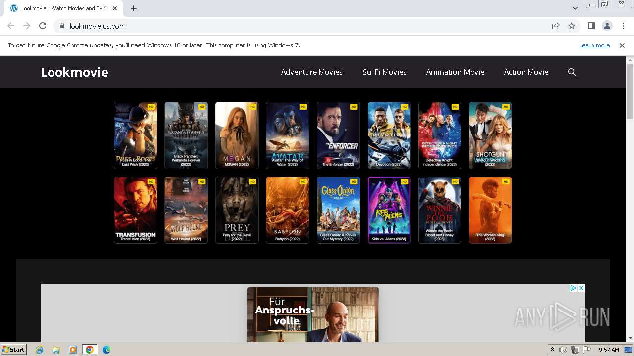Open a new browser tab
The height and width of the screenshot is (356, 634).
[x=134, y=8]
